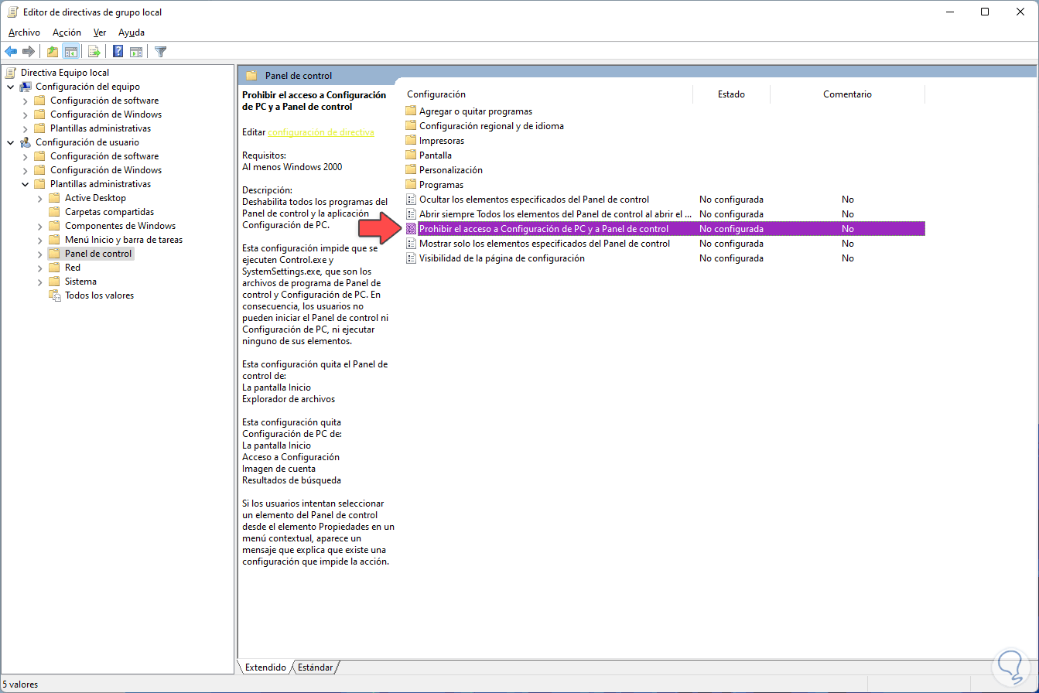Screen dimensions: 1039x693
Task: Click the blue Back arrow in the toolbar
Action: 11,52
